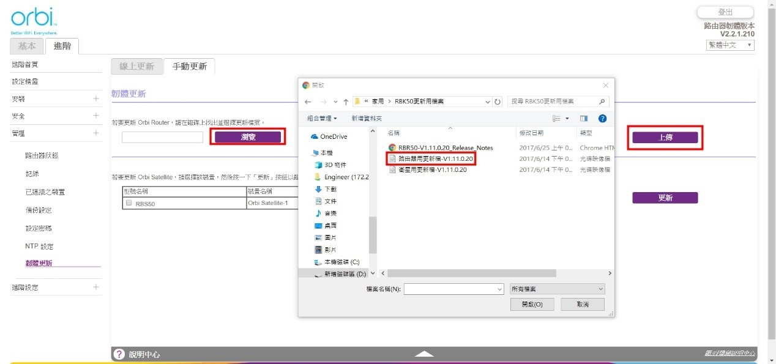Expand the 管理 sidebar section

(x=96, y=133)
